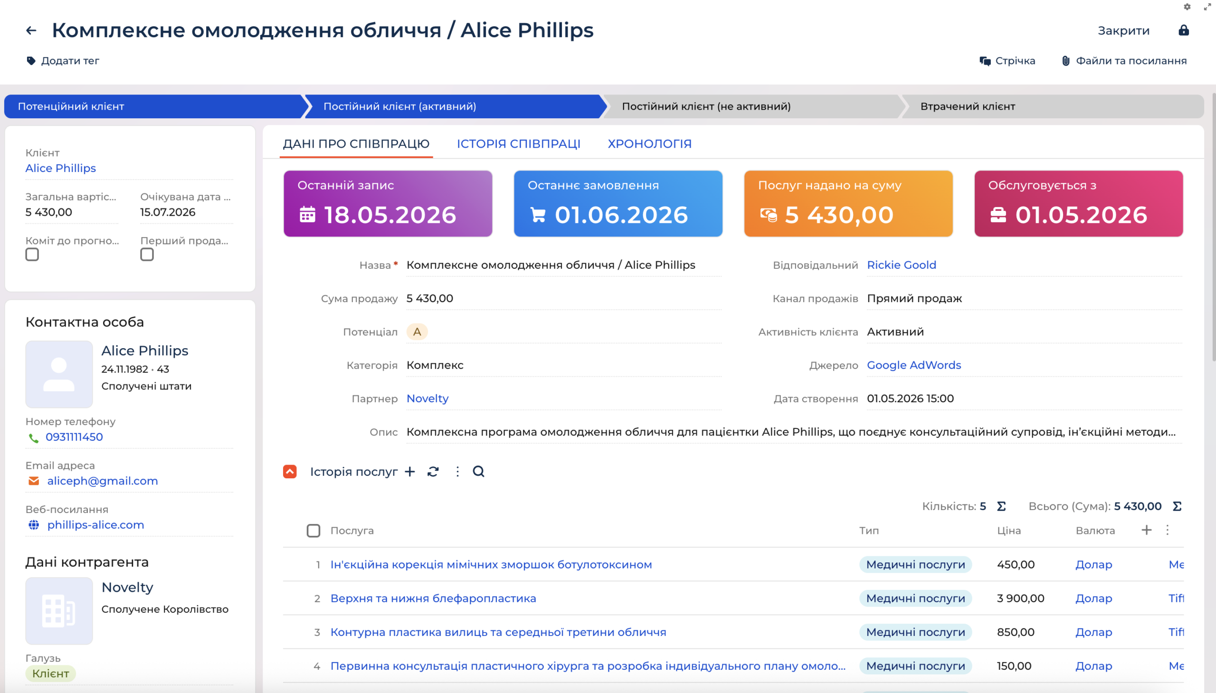Open source Google AdWords link

coord(914,365)
